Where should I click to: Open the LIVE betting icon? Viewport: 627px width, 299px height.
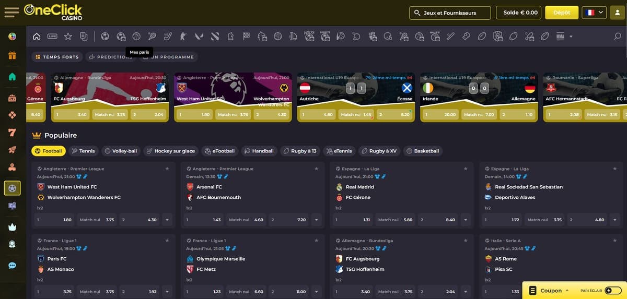52,37
